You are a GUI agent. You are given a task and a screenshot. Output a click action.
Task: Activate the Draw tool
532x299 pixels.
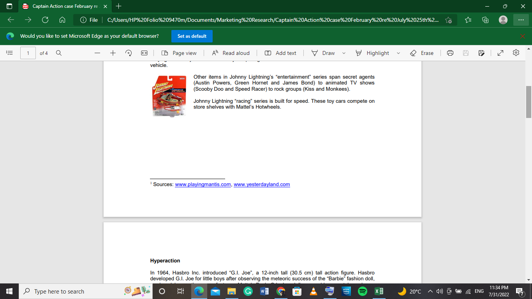(x=323, y=53)
